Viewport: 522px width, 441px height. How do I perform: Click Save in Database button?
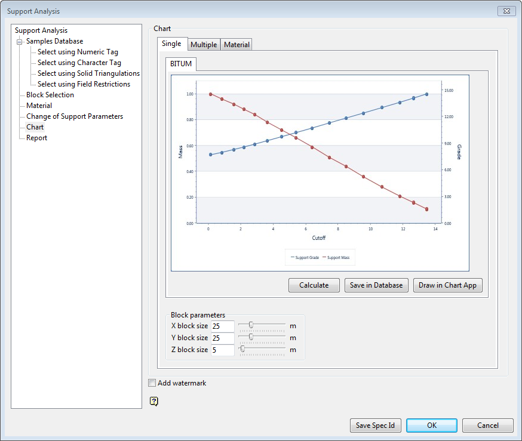[x=376, y=285]
